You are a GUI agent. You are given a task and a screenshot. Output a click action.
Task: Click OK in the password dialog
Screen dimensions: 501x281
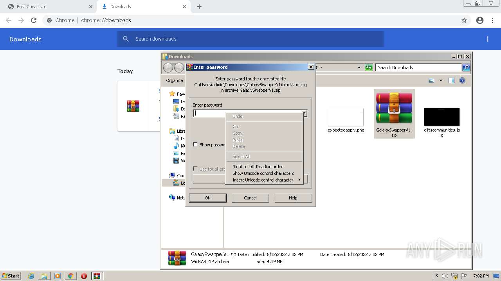pyautogui.click(x=207, y=198)
